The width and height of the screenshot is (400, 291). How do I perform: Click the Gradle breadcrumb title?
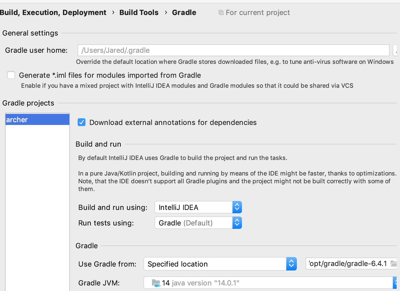[184, 12]
